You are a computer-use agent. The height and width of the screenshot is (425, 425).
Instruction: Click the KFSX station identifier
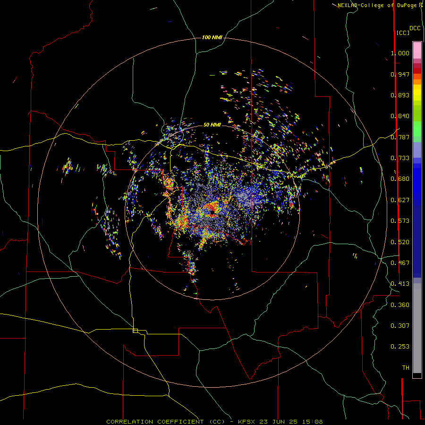pyautogui.click(x=246, y=422)
